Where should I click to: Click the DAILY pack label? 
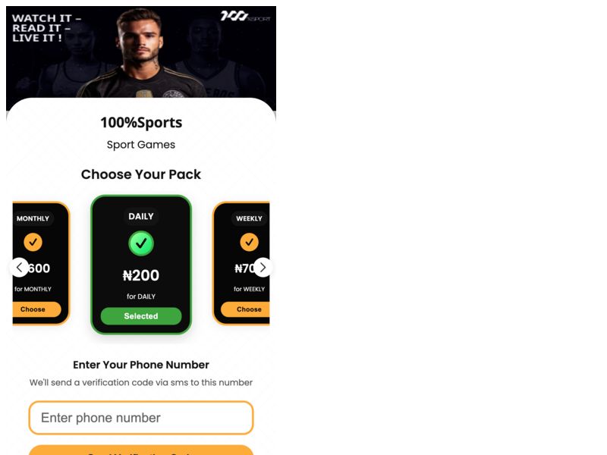141,216
